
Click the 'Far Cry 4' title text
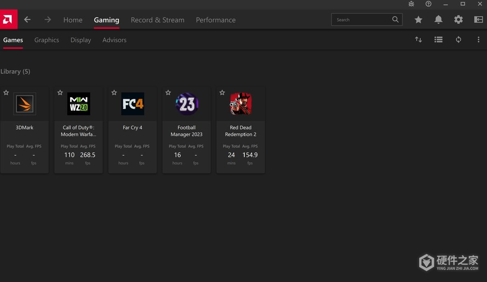pos(133,128)
